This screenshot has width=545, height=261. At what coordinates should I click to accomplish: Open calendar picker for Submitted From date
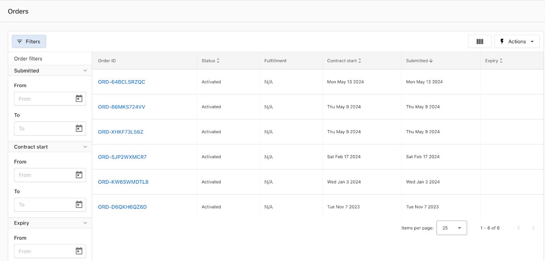tap(79, 99)
